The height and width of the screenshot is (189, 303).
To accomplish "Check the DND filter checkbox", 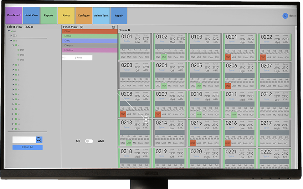I will point(65,31).
